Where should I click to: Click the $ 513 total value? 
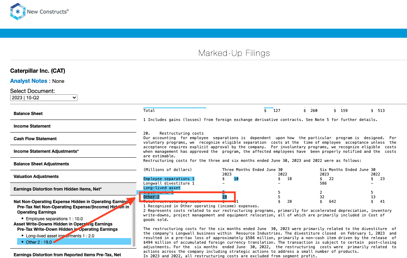378,110
